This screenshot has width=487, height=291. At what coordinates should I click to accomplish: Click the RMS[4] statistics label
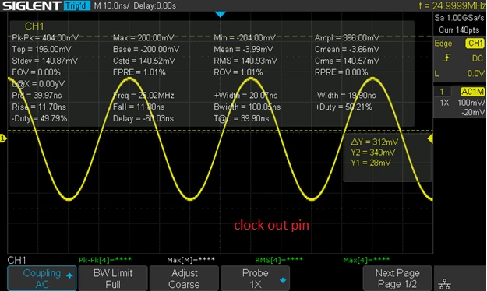point(279,260)
